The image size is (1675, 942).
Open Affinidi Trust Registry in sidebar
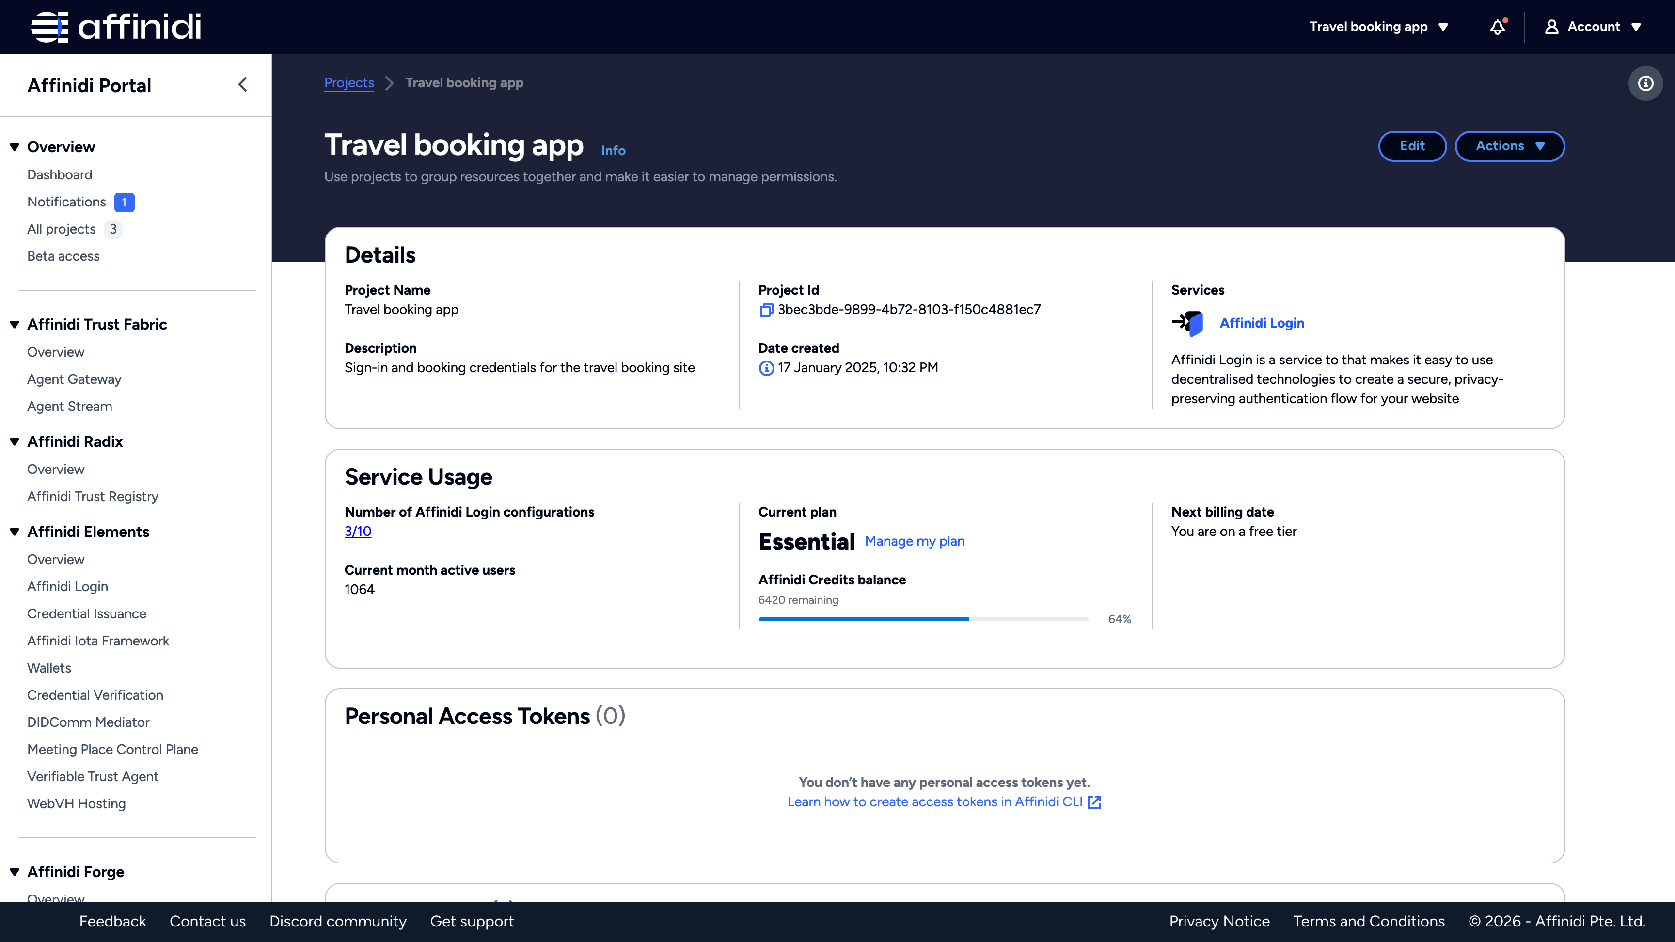tap(93, 497)
